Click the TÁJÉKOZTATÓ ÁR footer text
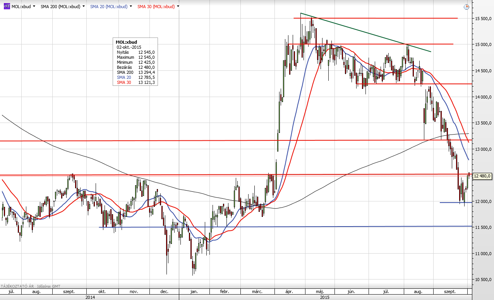Viewport: 494px width, 300px height. (x=17, y=286)
